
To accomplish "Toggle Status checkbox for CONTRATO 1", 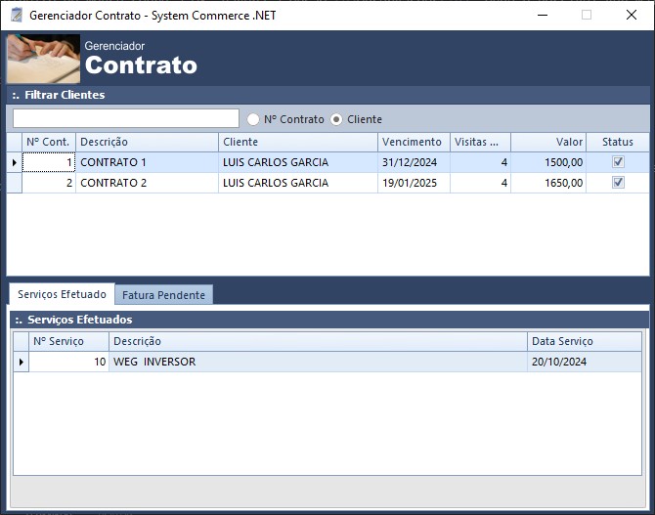I will (618, 161).
